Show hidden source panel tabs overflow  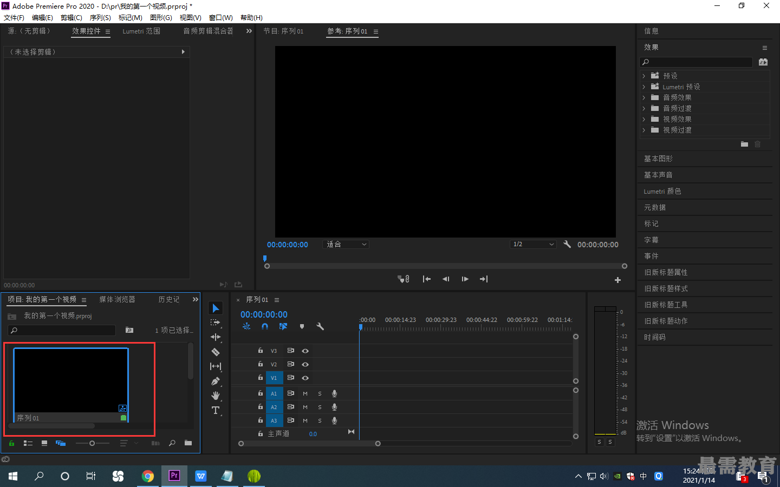249,31
